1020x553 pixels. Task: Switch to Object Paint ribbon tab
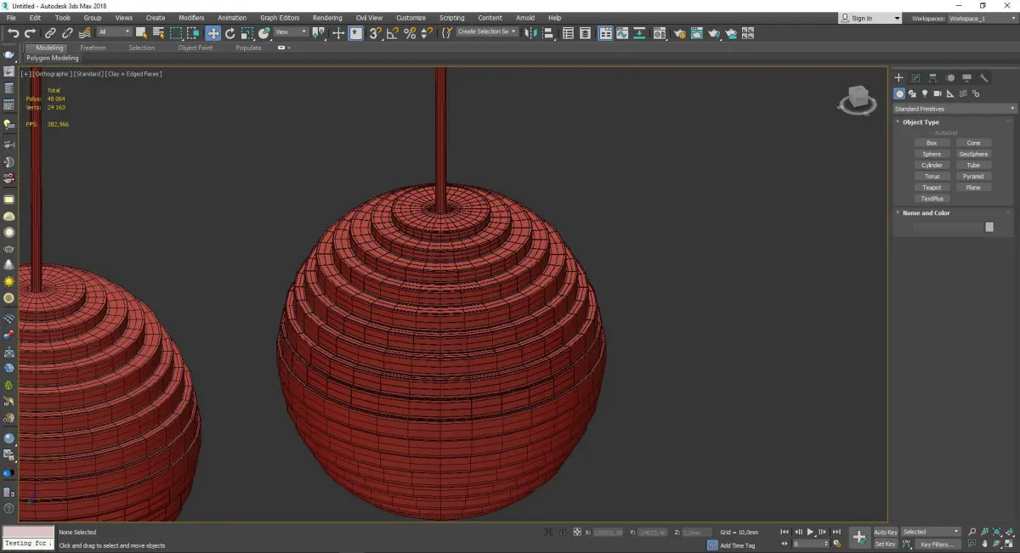pos(195,48)
